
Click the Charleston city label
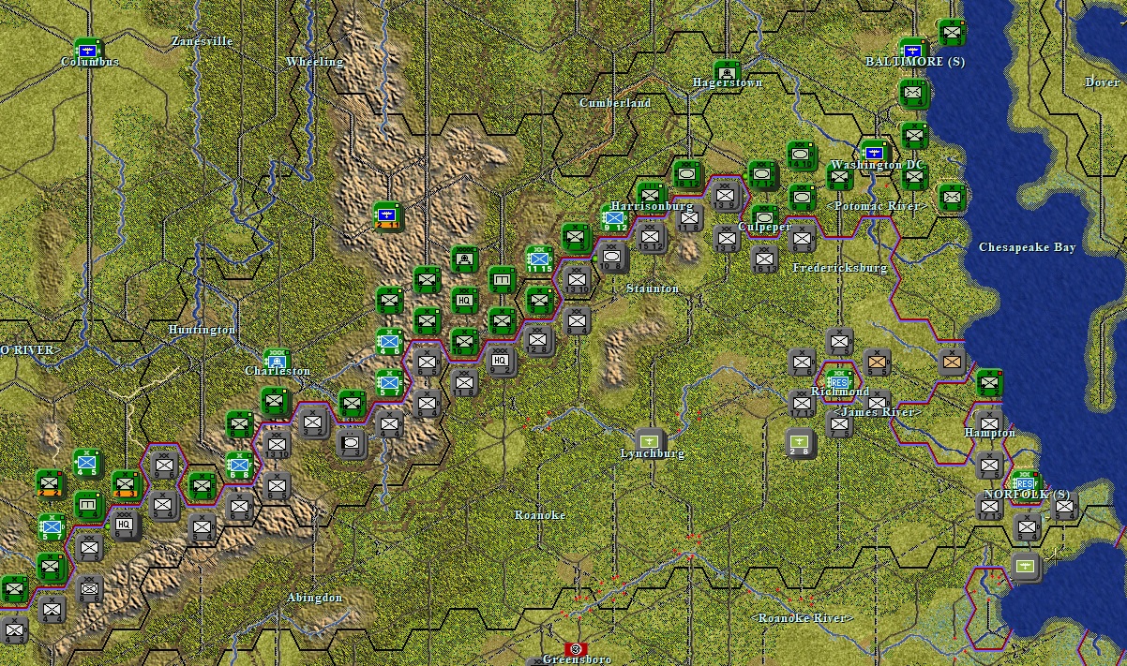tap(278, 371)
